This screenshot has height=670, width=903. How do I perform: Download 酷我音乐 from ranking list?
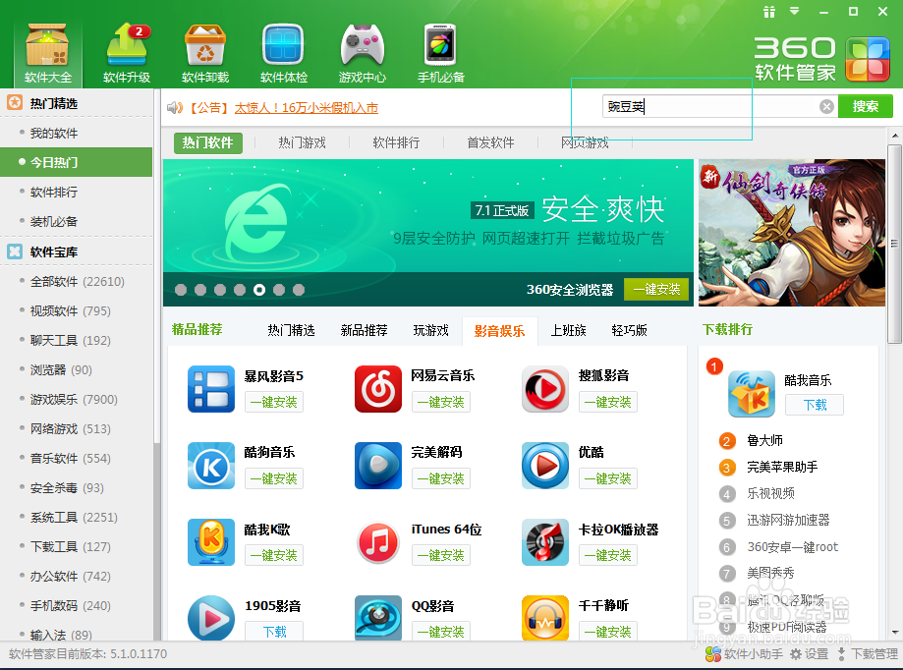tap(815, 405)
